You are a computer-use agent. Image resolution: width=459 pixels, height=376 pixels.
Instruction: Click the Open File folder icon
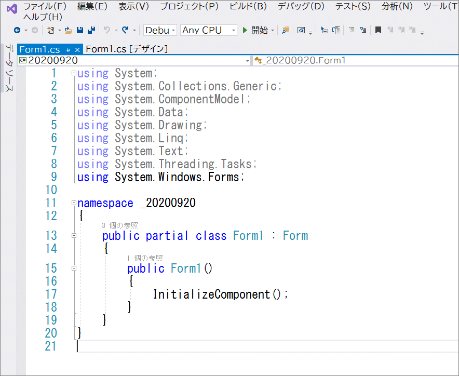(x=68, y=30)
